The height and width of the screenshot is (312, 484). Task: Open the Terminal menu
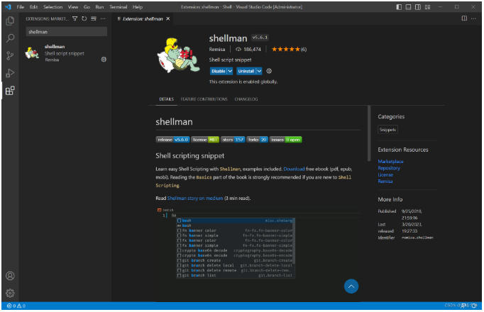pyautogui.click(x=119, y=7)
